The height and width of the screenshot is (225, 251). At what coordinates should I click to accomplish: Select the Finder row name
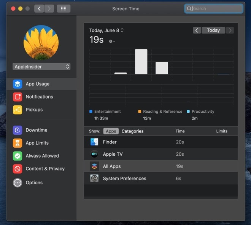[x=110, y=142]
